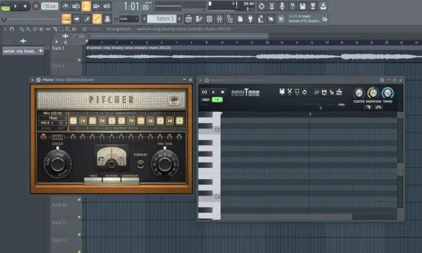Click the project info page icon
The width and height of the screenshot is (422, 253).
pos(240,19)
